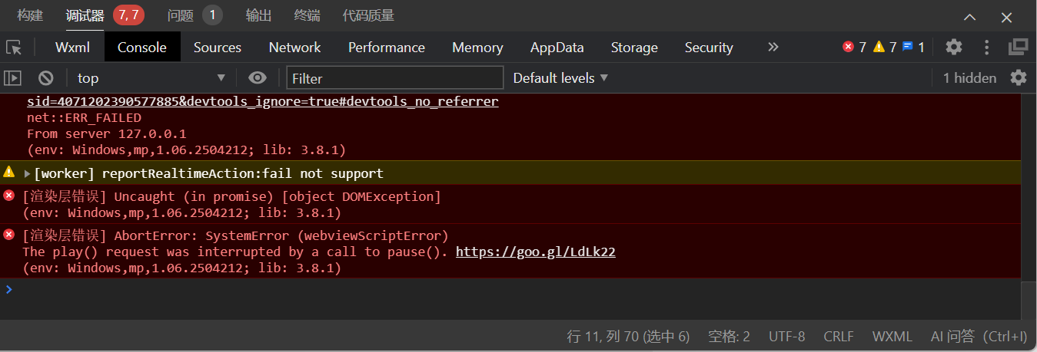Click the dock/undock window icon
1037x352 pixels.
(x=1018, y=47)
